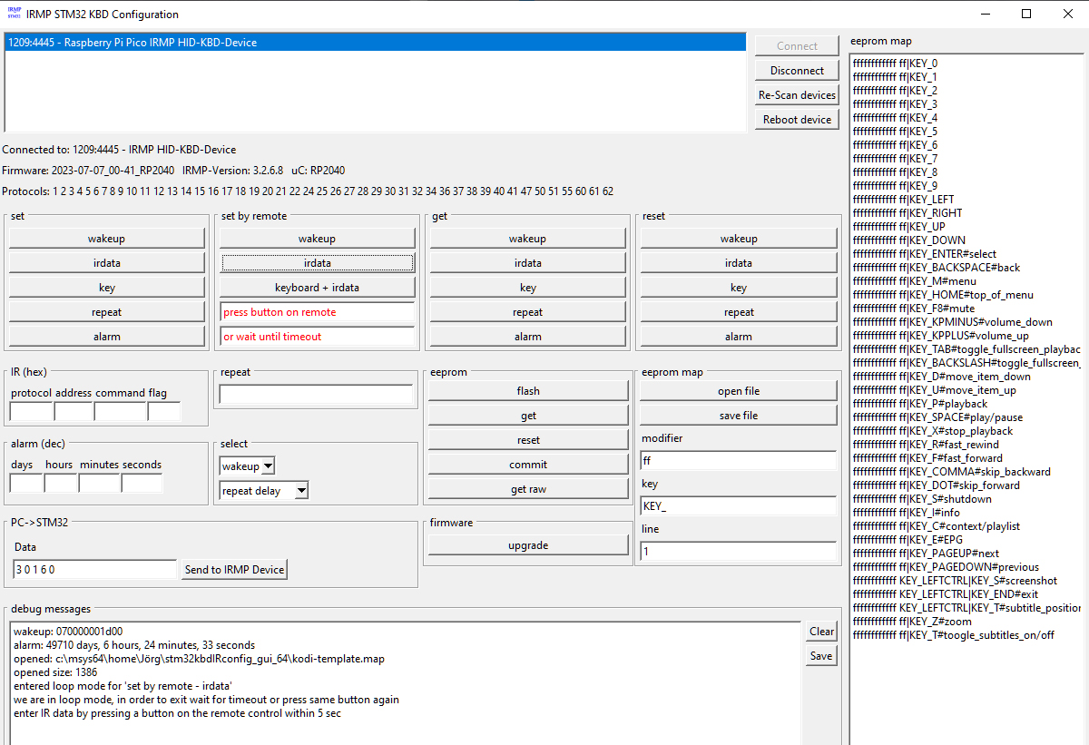Image resolution: width=1089 pixels, height=745 pixels.
Task: Focus the IR address hex field
Action: coord(74,411)
